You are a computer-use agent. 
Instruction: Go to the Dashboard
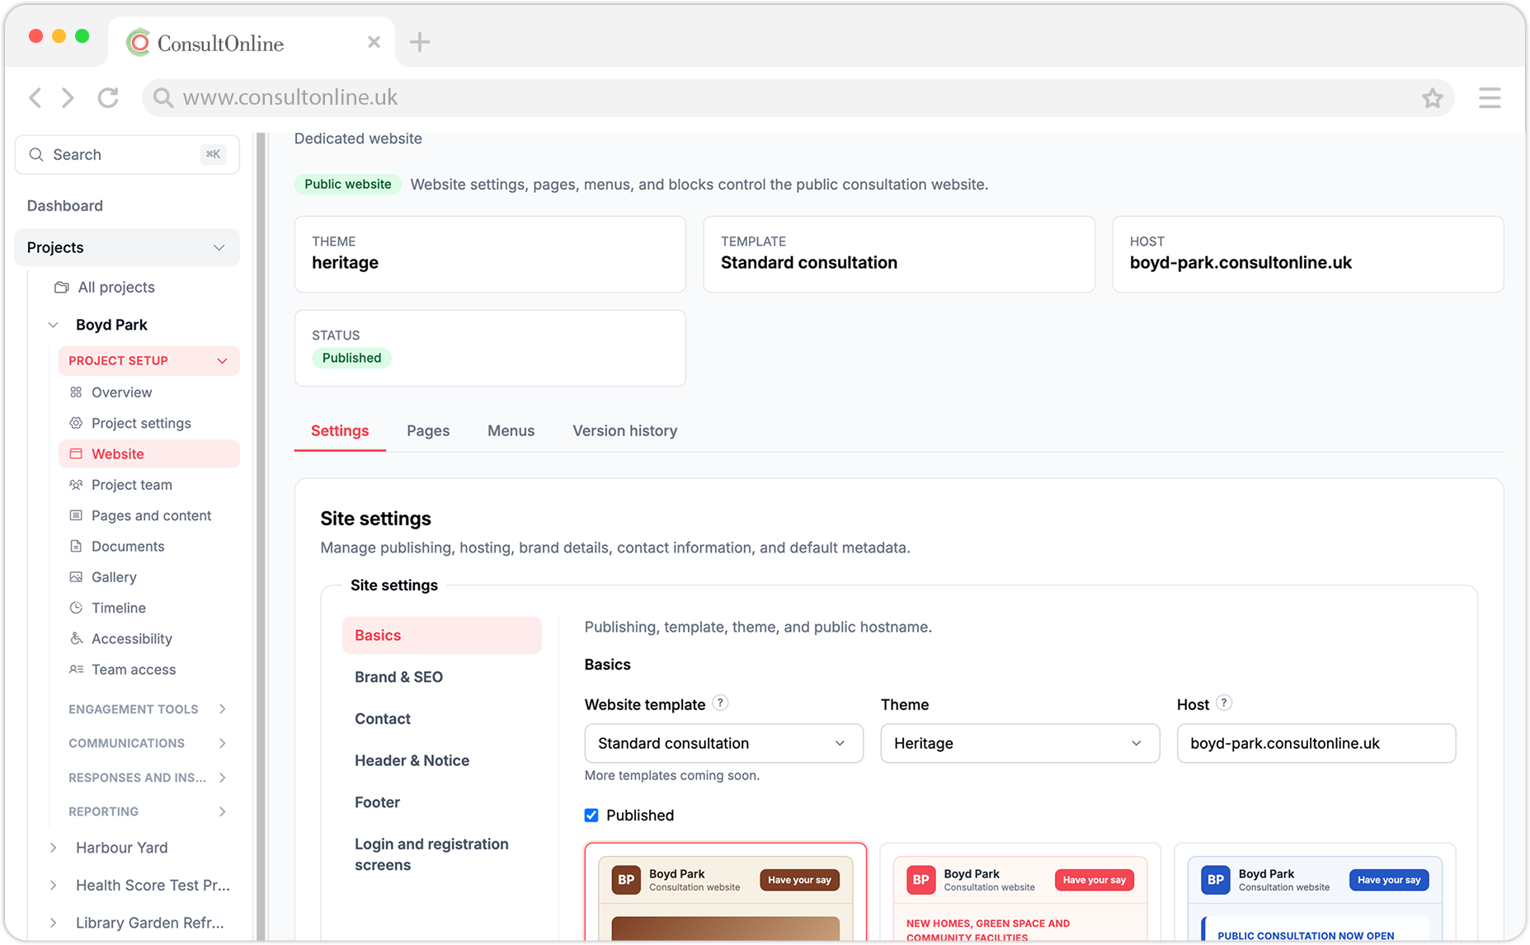[65, 205]
